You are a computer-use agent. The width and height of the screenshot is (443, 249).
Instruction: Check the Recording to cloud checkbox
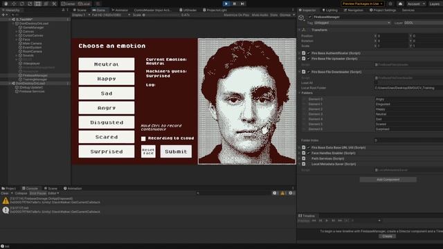point(143,138)
